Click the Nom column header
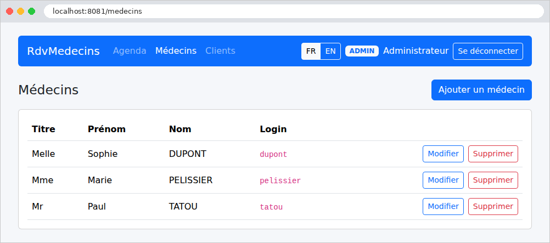Screen dimensions: 550x243 180,129
